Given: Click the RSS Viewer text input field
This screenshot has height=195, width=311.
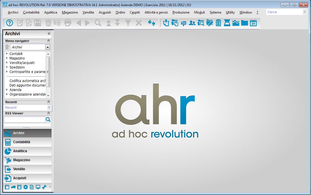Looking at the screenshot, I should pos(24,119).
